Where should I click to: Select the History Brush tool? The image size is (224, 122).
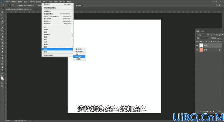[2, 40]
